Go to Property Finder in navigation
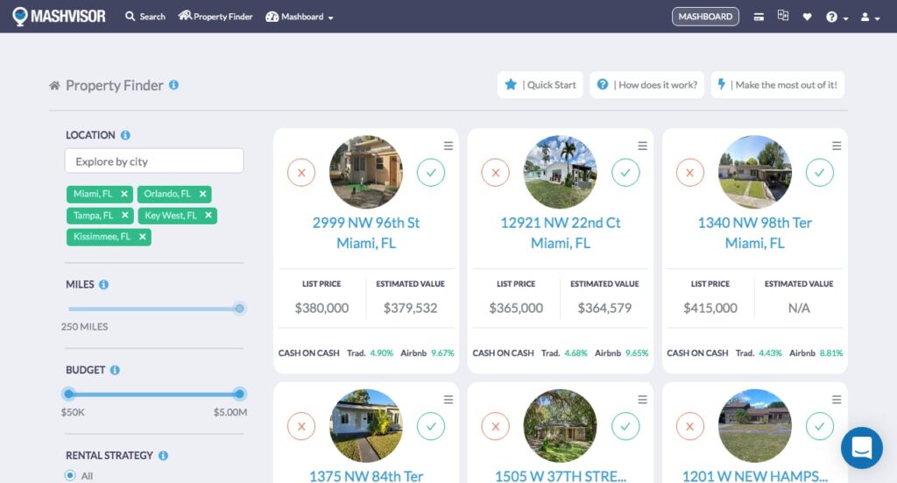This screenshot has height=483, width=897. [215, 17]
